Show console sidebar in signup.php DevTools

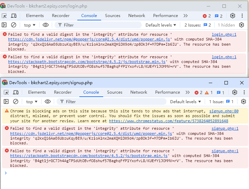click(6, 101)
